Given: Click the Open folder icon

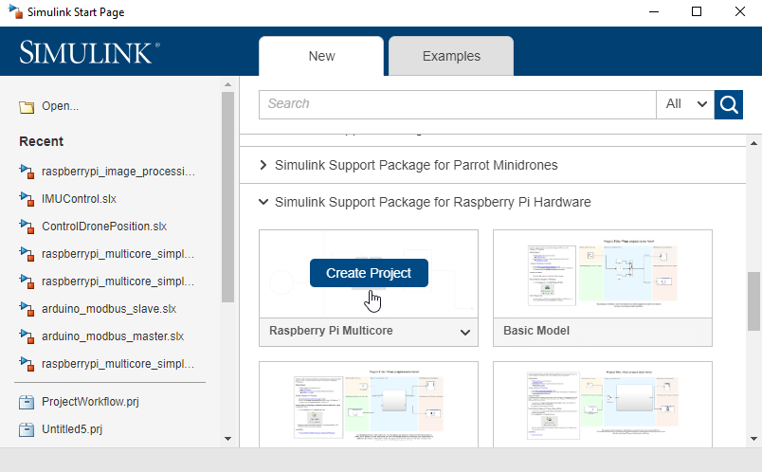Looking at the screenshot, I should tap(27, 107).
